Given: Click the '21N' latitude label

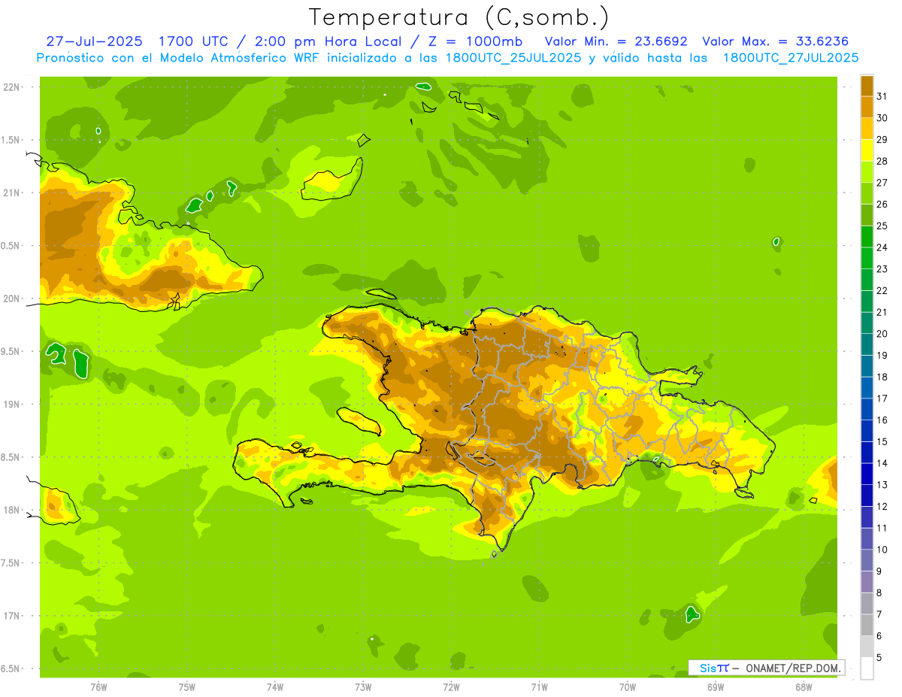Looking at the screenshot, I should click(x=11, y=192).
